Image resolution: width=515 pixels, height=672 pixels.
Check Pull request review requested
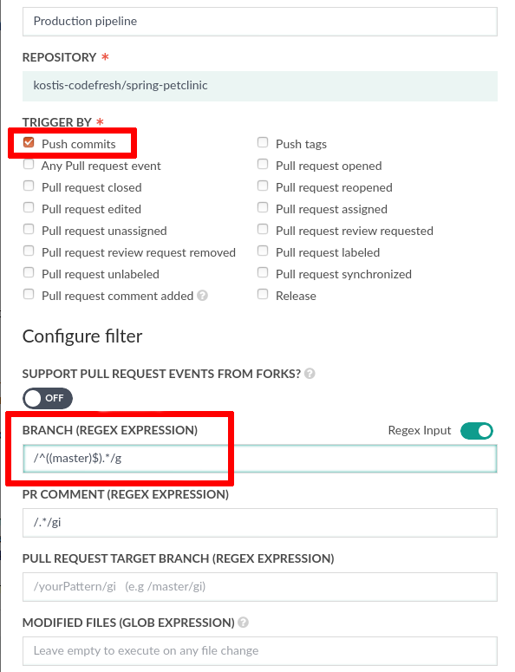coord(263,229)
